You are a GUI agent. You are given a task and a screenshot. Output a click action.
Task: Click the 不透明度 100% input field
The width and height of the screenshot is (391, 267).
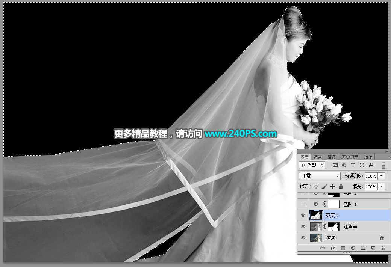[371, 176]
